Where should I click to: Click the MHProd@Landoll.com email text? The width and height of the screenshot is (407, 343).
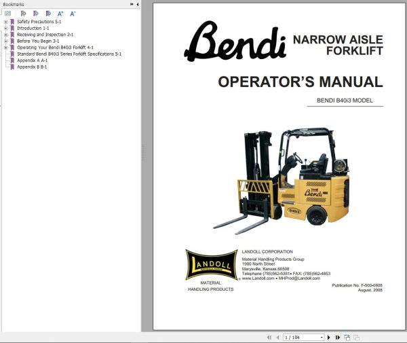[299, 278]
